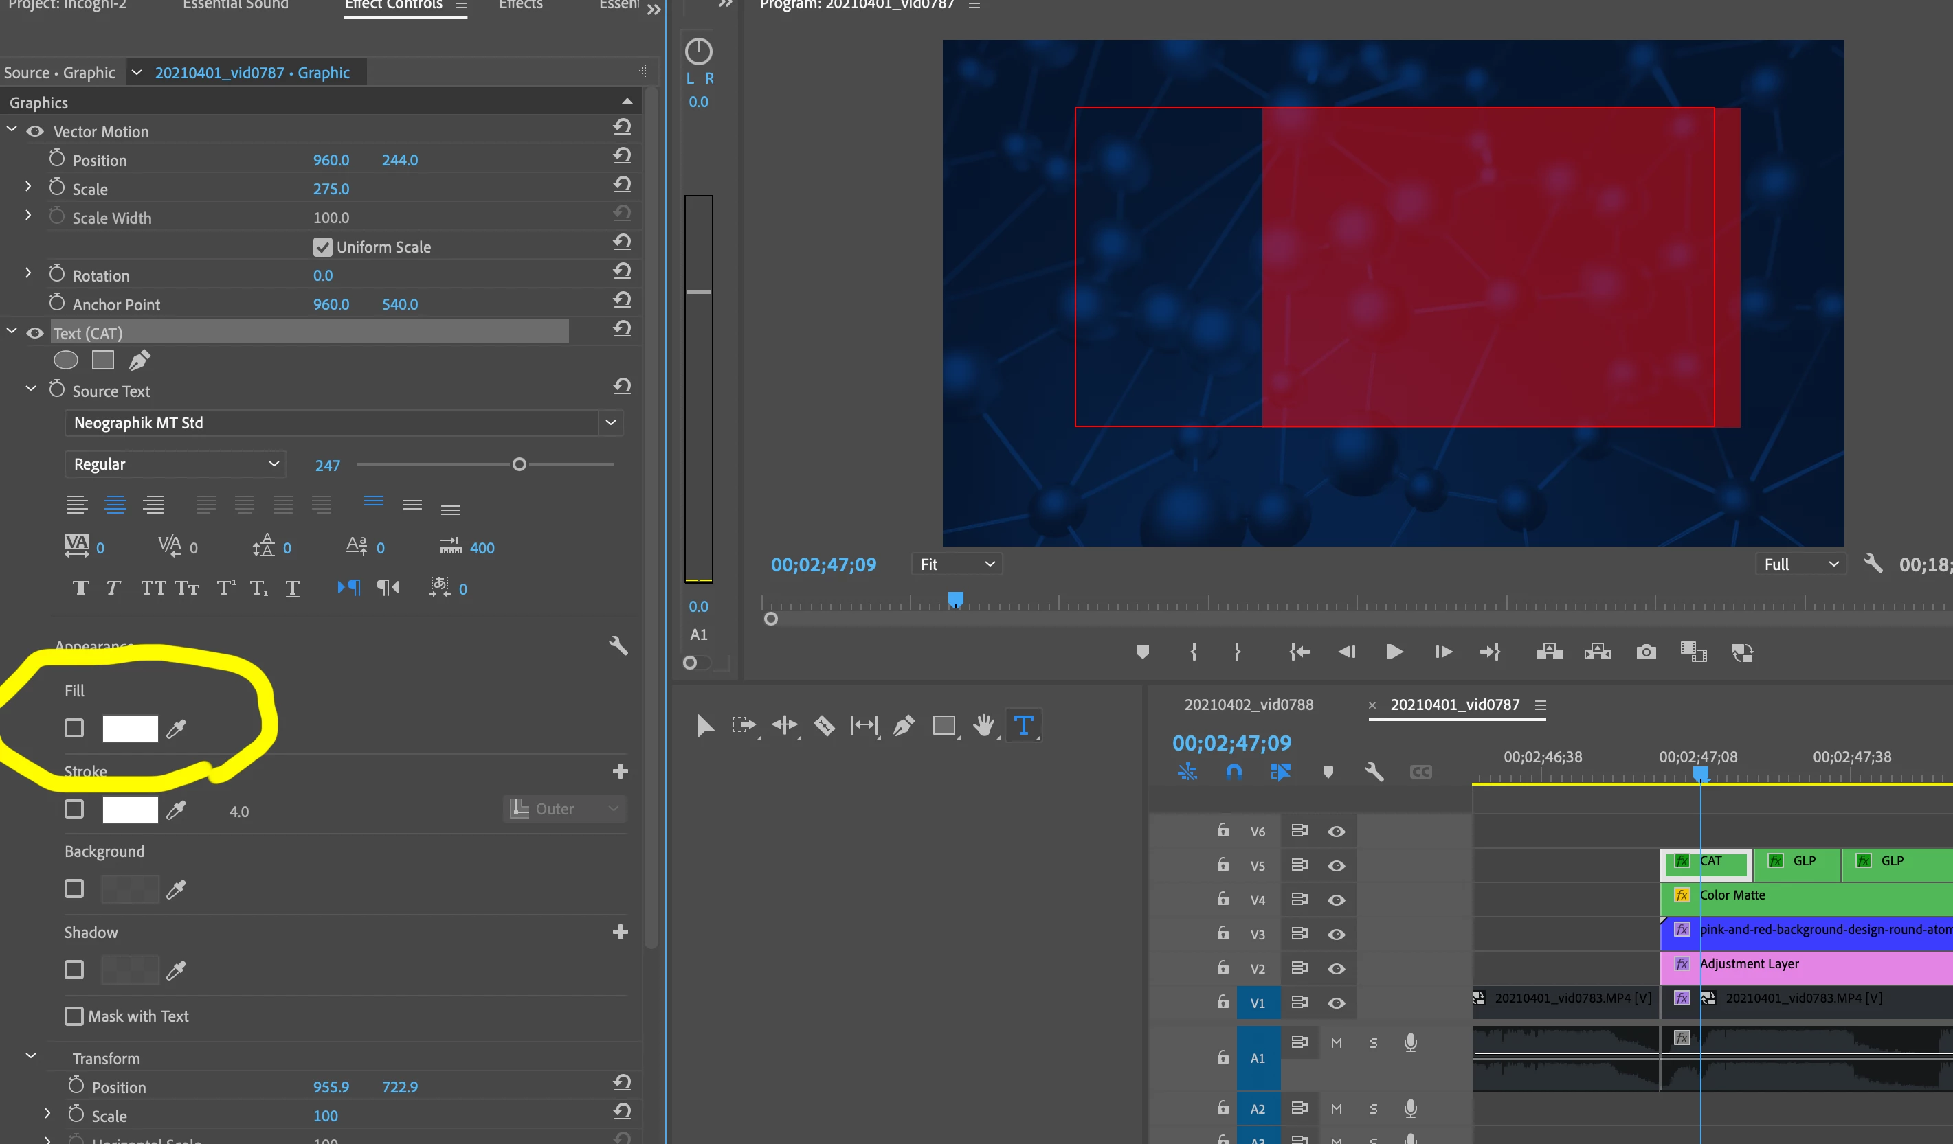Image resolution: width=1953 pixels, height=1144 pixels.
Task: Enable the Fill checkbox
Action: click(74, 728)
